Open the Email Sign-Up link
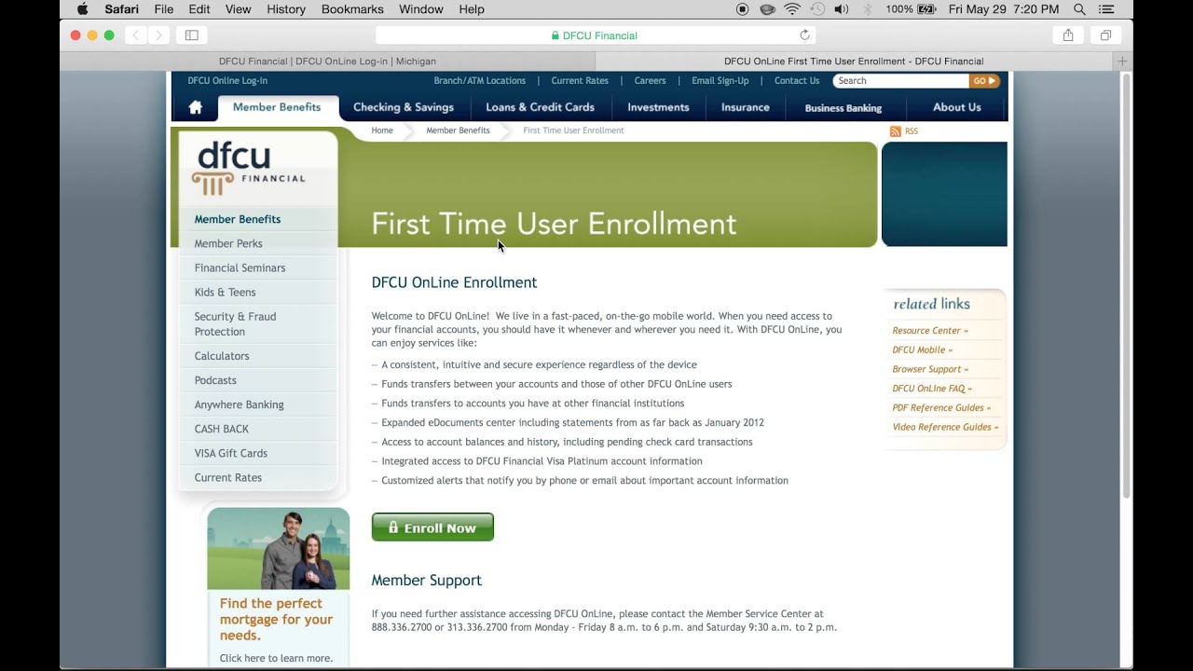 pyautogui.click(x=720, y=81)
